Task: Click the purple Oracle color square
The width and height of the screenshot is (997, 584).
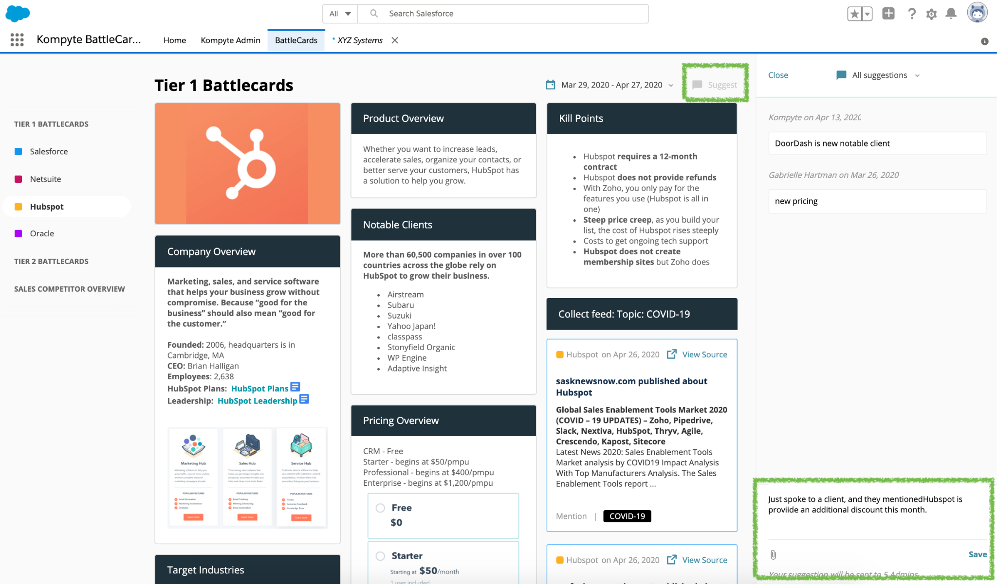Action: coord(18,233)
